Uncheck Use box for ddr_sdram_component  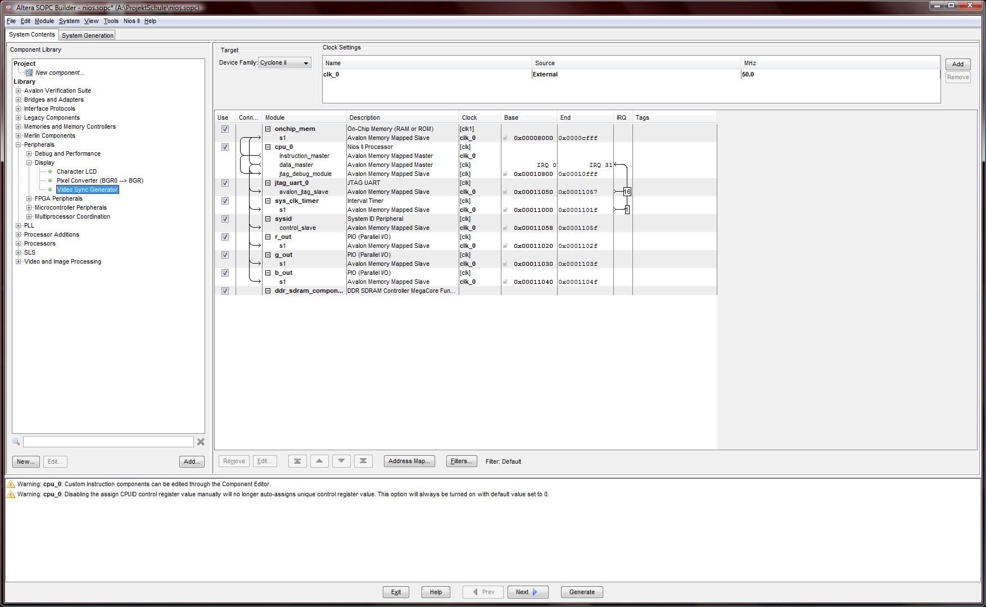pyautogui.click(x=225, y=291)
